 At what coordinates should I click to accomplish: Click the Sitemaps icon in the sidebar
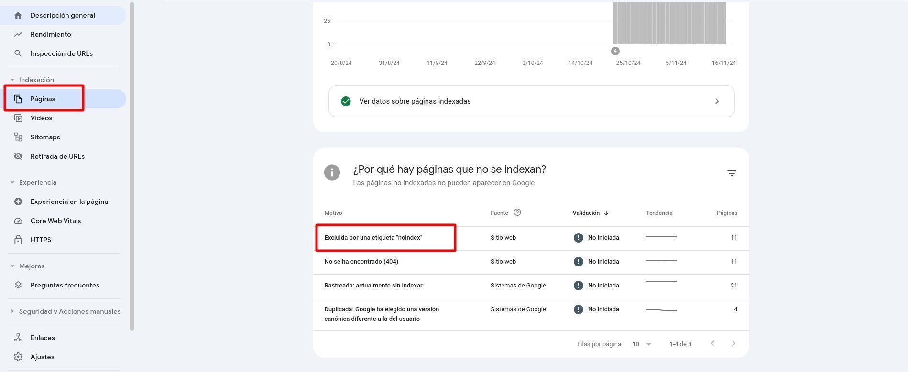click(x=18, y=138)
